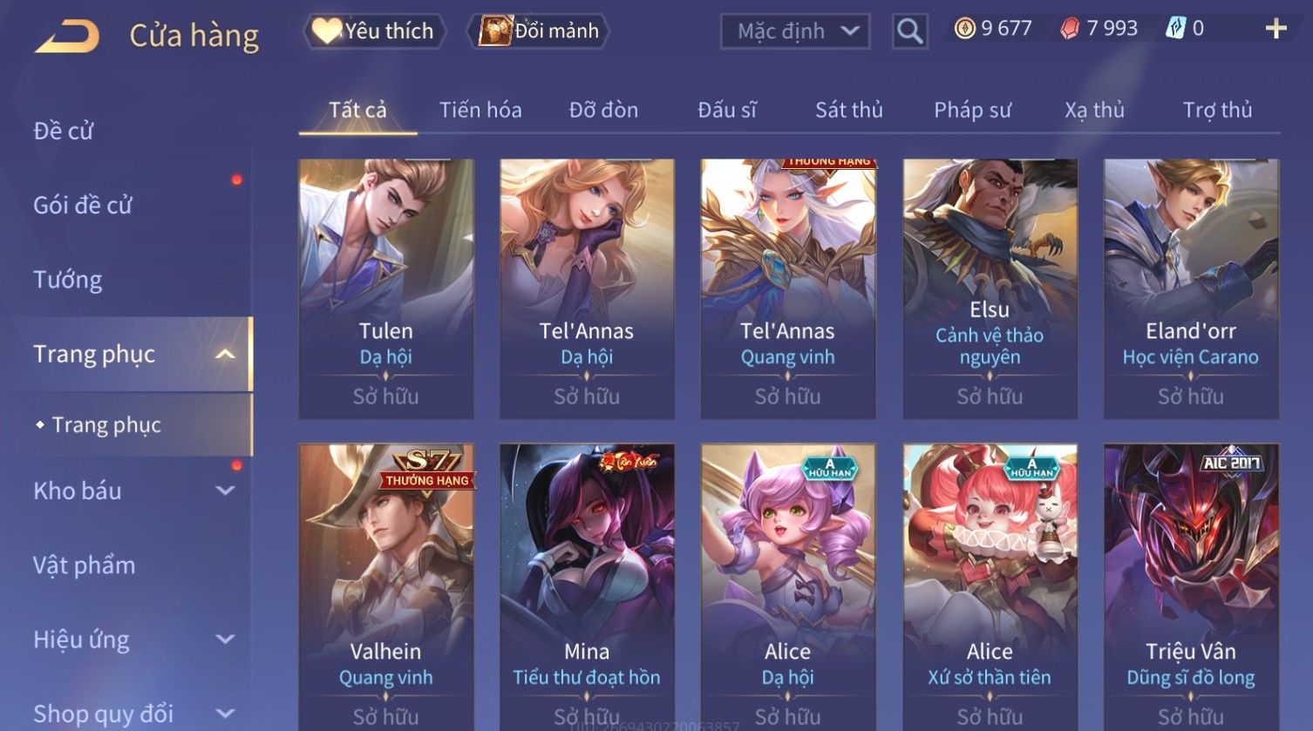The image size is (1313, 731).
Task: Tap the blue voucher balance icon
Action: click(1175, 29)
